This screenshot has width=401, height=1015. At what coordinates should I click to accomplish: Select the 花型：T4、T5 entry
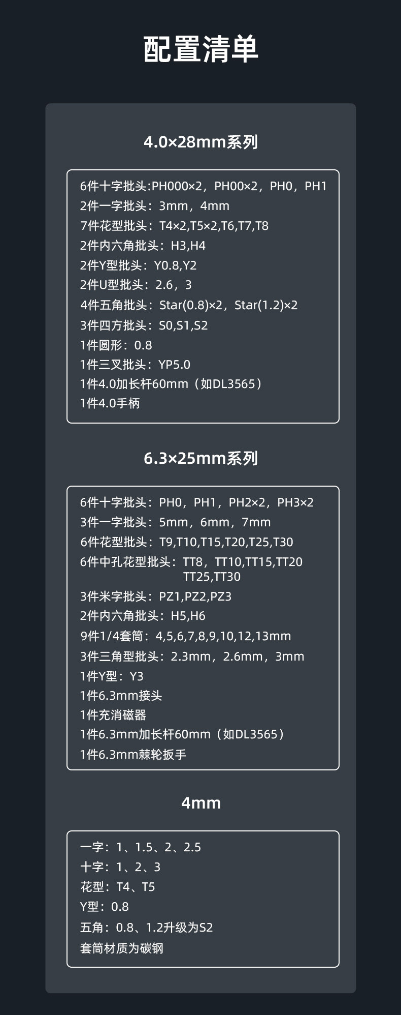[x=117, y=887]
